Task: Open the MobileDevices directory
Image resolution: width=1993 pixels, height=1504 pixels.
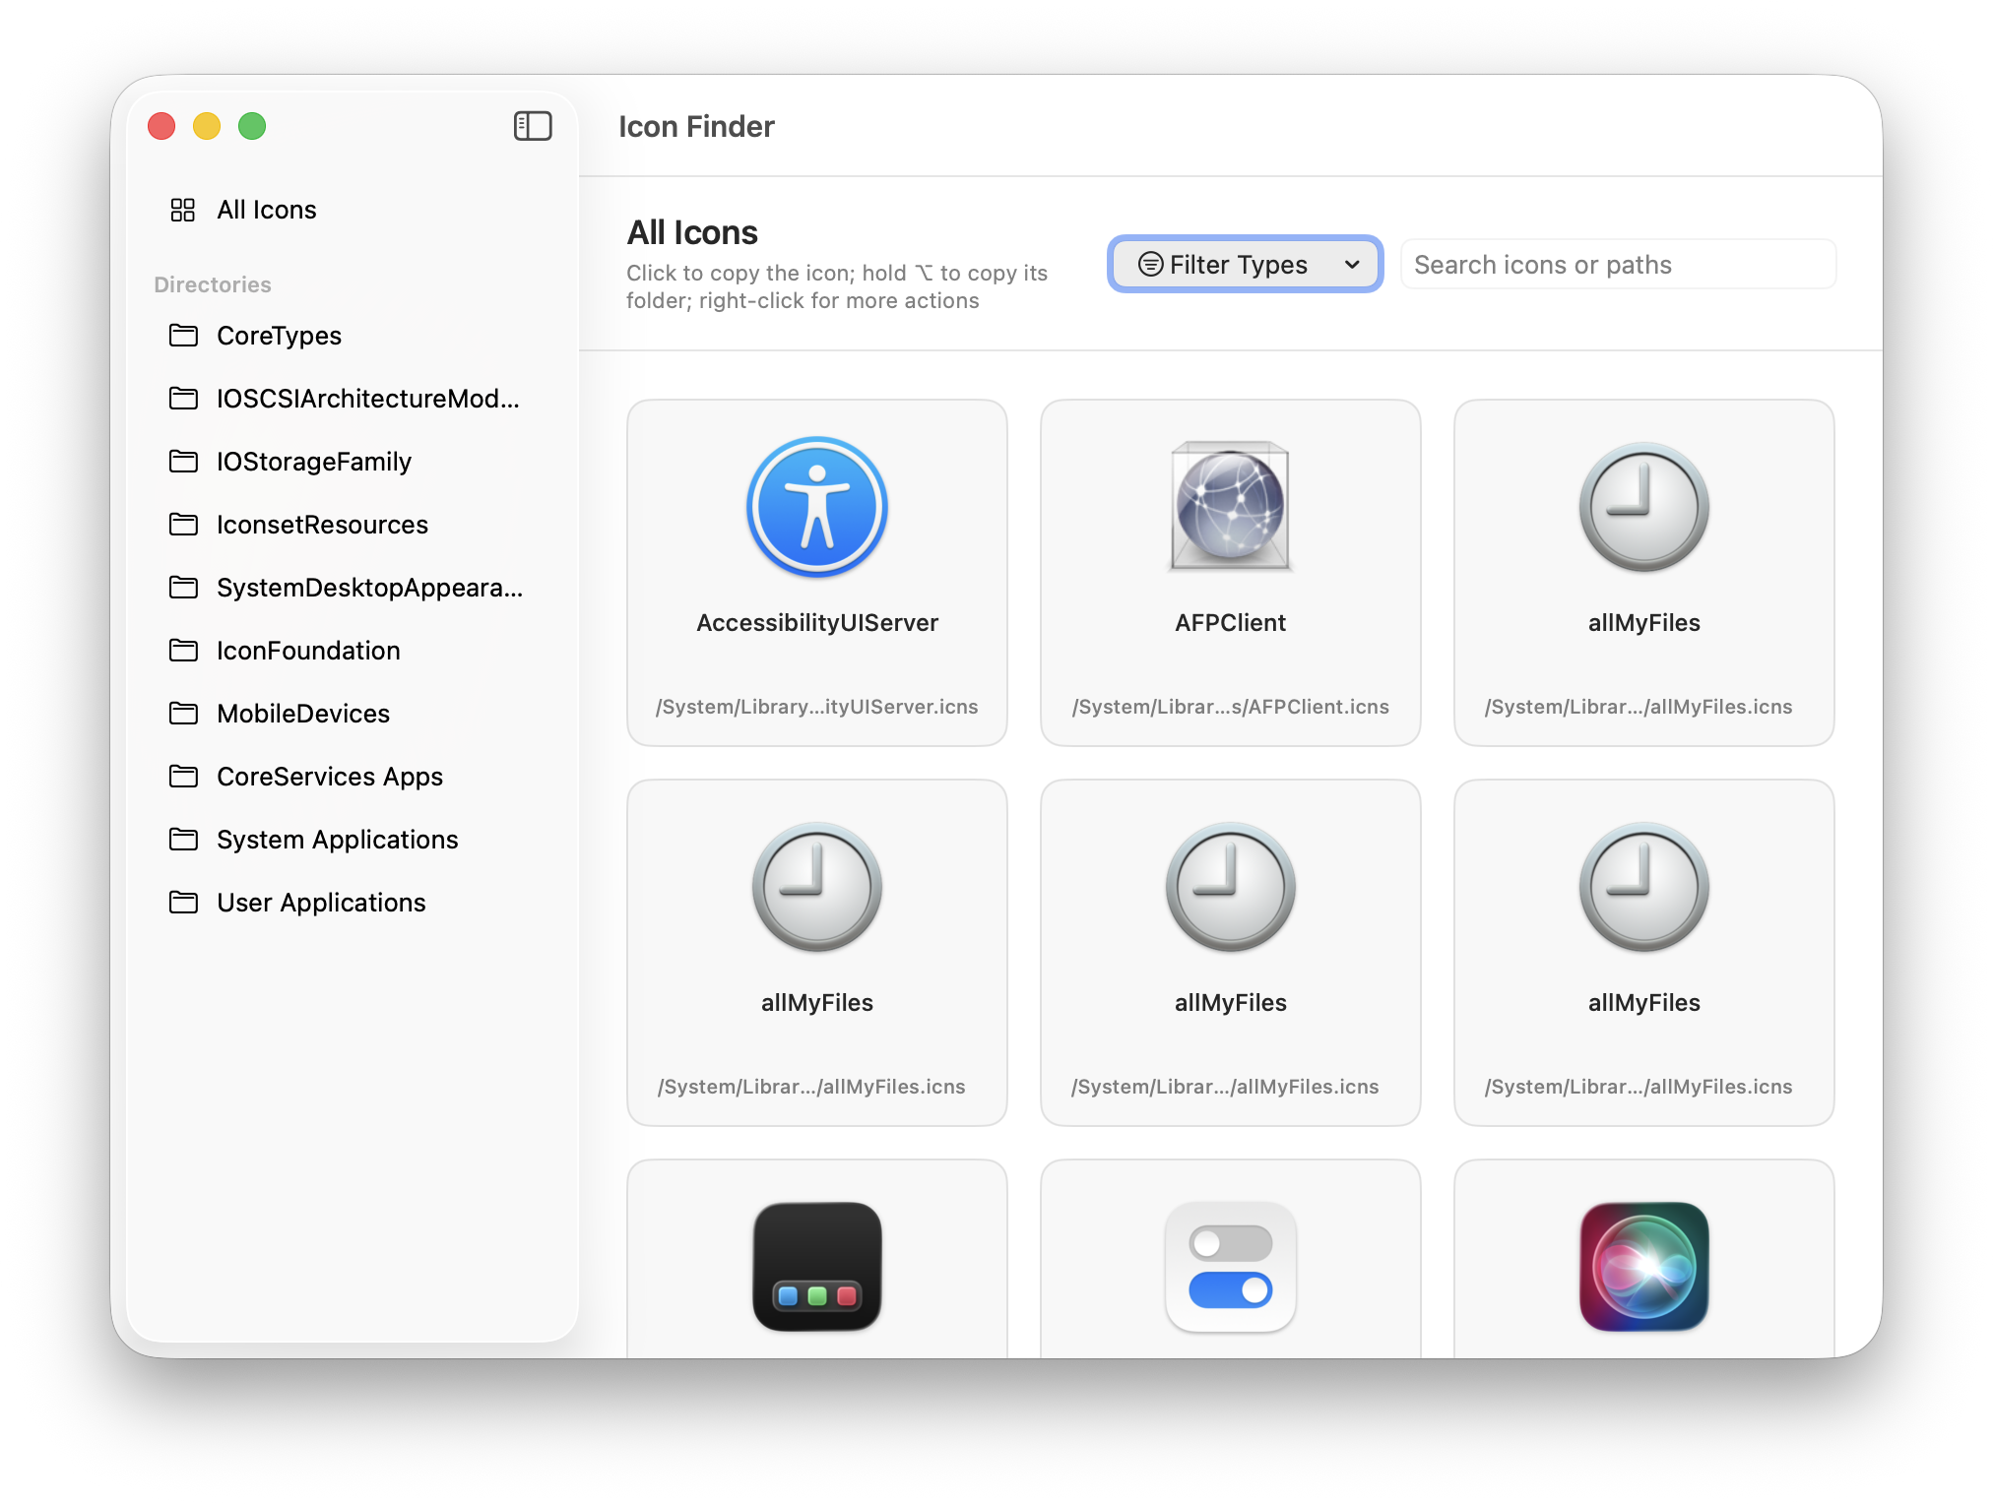Action: pos(353,714)
